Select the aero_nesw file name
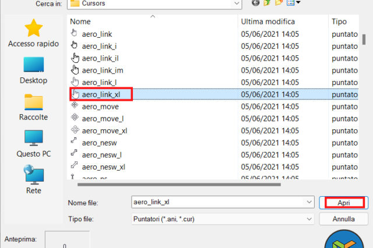This screenshot has width=373, height=248. click(x=100, y=143)
